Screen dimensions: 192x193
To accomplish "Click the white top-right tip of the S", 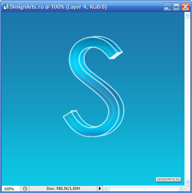I will tap(116, 55).
